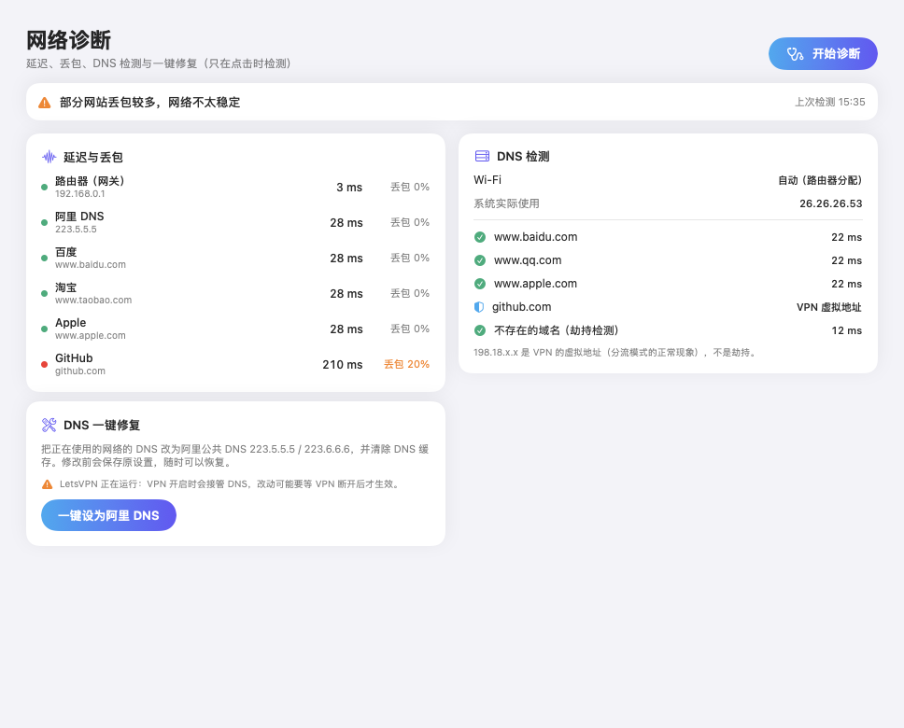Screen dimensions: 904x728
Task: Click green check icon for www.qq.com
Action: tap(480, 260)
